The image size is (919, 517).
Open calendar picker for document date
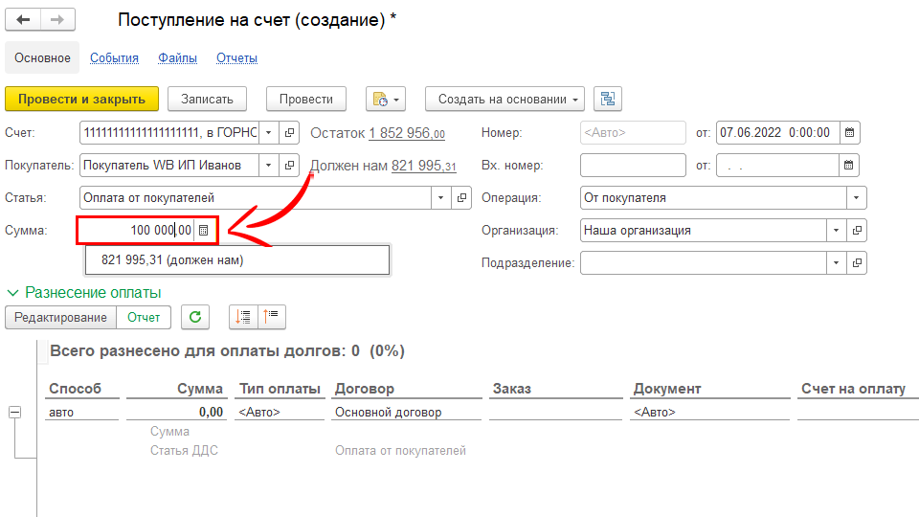849,133
